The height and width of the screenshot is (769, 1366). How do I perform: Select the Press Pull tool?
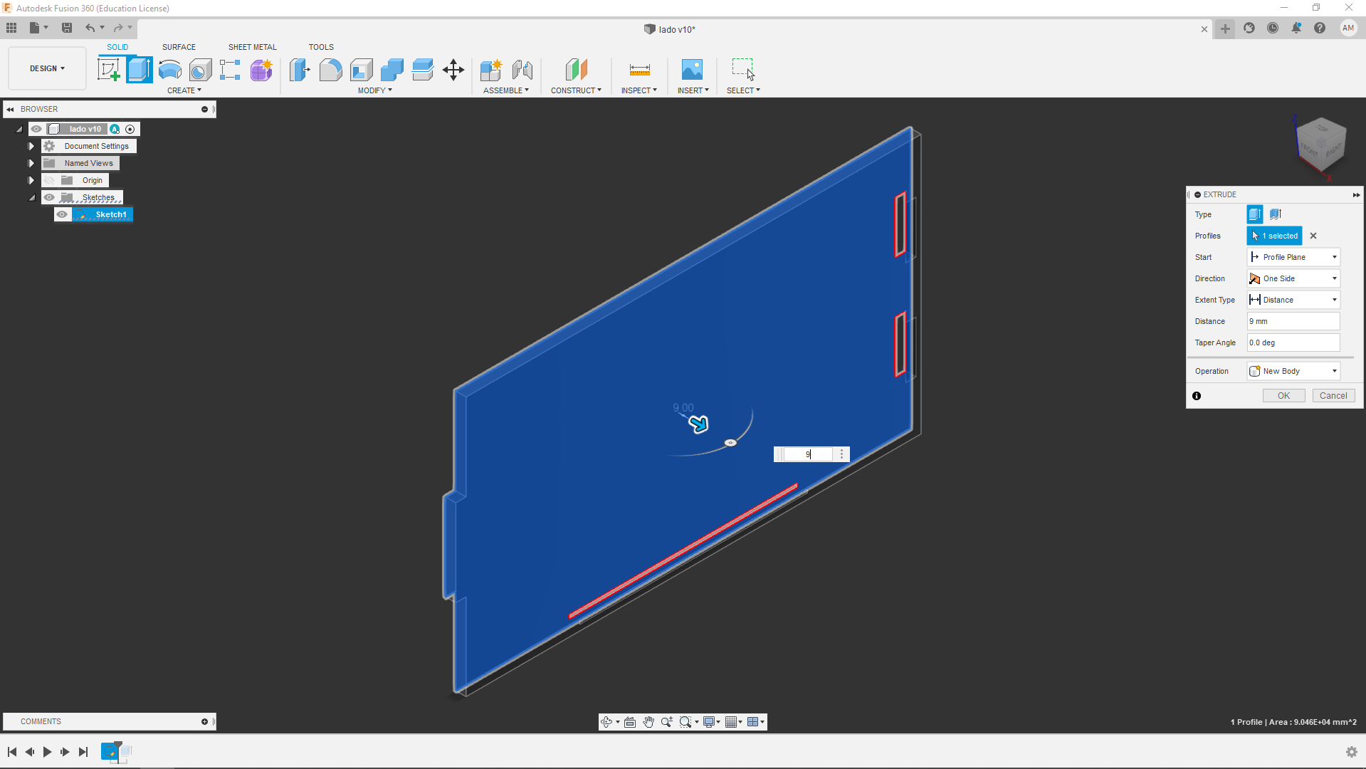(300, 70)
